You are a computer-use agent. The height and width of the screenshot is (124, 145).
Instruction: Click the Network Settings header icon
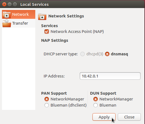point(42,17)
